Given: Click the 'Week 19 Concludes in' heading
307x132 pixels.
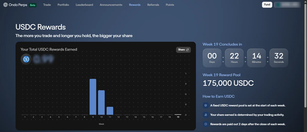Looking at the screenshot, I should (222, 44).
